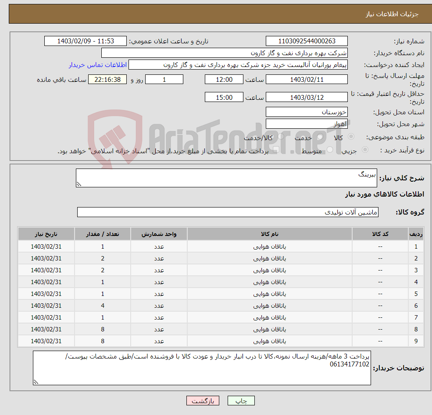432x415 pixels.
Task: Click the page header جزئیات اطلاعات نیاز
Action: tap(392, 14)
